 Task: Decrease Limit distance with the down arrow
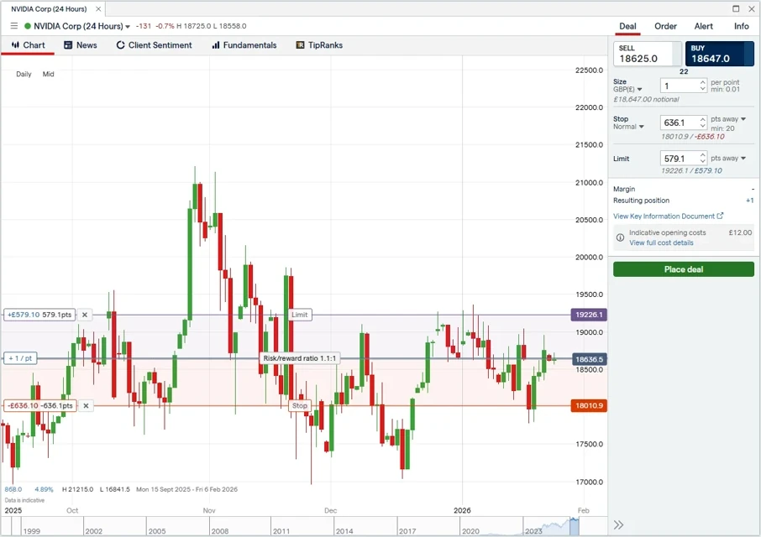pyautogui.click(x=702, y=161)
